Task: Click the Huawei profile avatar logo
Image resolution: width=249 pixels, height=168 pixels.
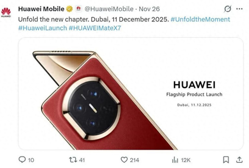Action: [x=6, y=12]
